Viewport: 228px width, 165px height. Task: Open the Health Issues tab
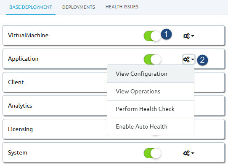pos(122,7)
